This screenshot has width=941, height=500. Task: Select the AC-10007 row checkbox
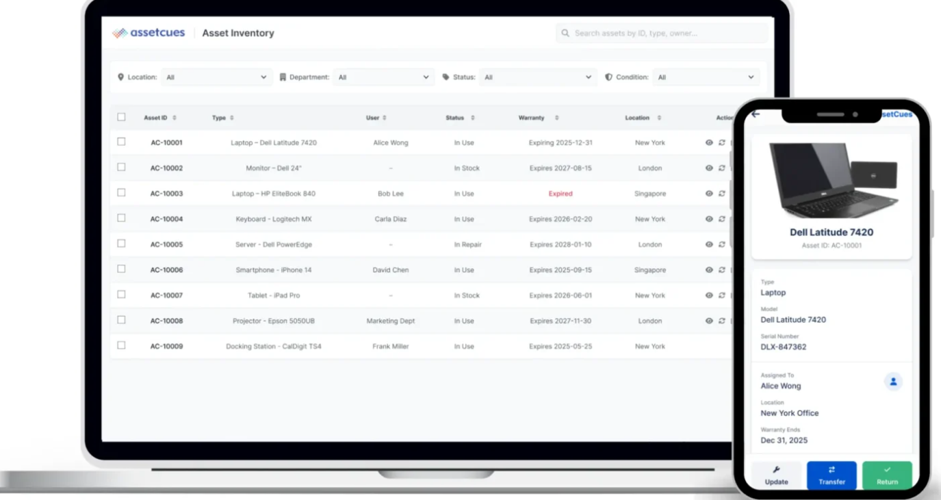121,294
